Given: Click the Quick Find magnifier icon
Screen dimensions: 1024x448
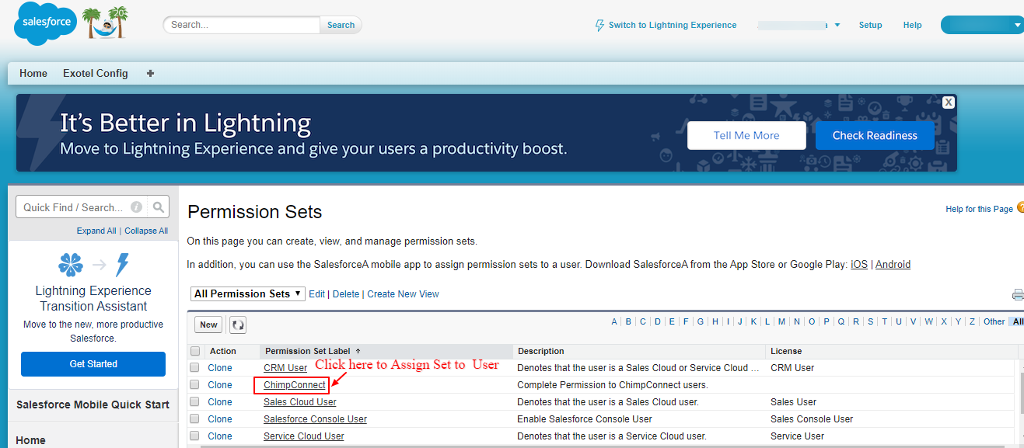Looking at the screenshot, I should [159, 207].
